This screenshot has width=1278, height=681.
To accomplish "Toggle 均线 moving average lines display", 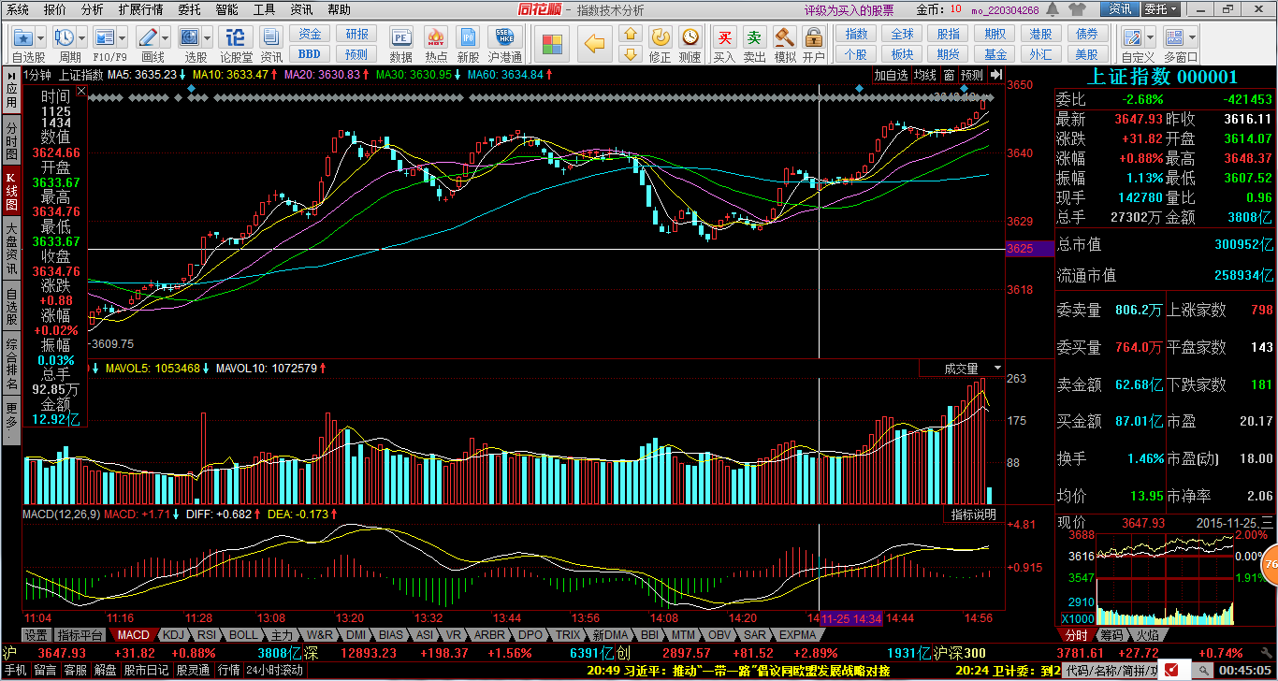I will point(924,75).
